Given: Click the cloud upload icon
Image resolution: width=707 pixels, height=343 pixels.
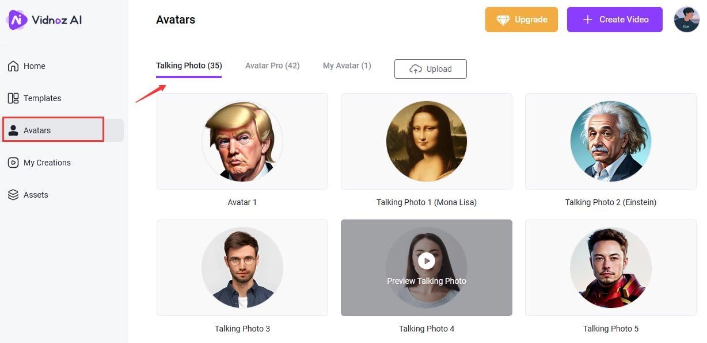Looking at the screenshot, I should pos(415,69).
